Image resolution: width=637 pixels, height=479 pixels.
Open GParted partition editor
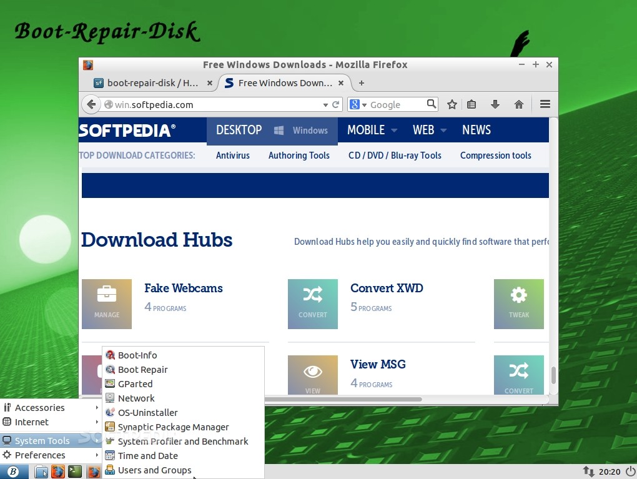[x=183, y=384]
